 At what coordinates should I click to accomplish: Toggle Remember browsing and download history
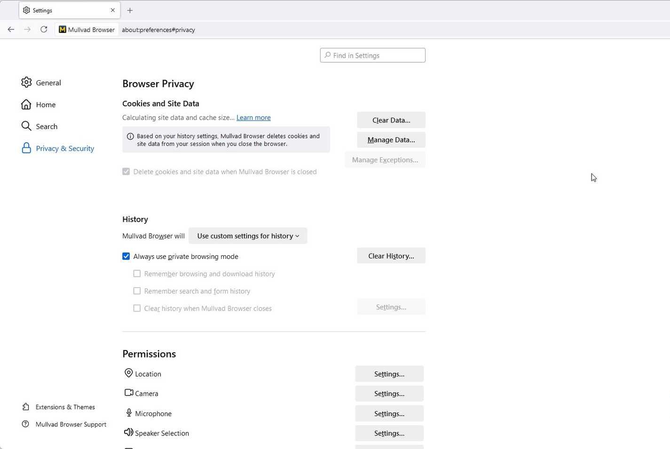pos(137,274)
